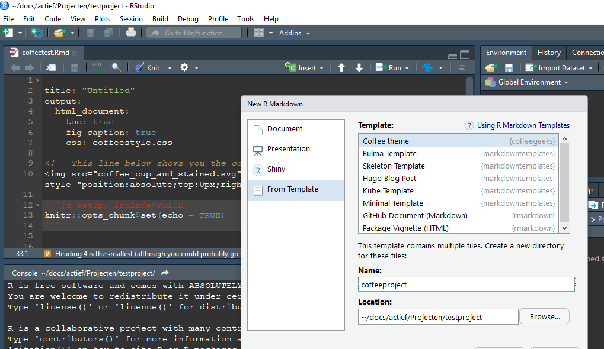Open the Addins dropdown menu
Image resolution: width=604 pixels, height=349 pixels.
pos(295,33)
